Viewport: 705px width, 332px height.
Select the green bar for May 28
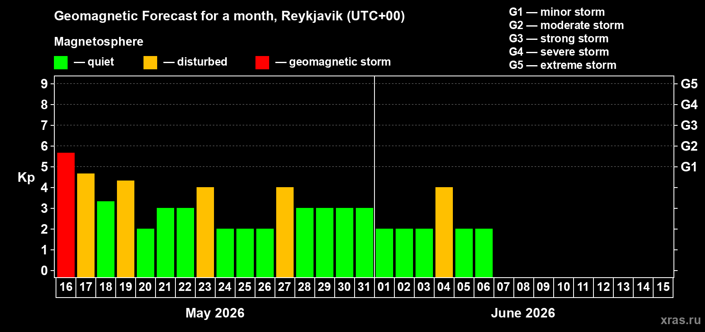click(305, 242)
